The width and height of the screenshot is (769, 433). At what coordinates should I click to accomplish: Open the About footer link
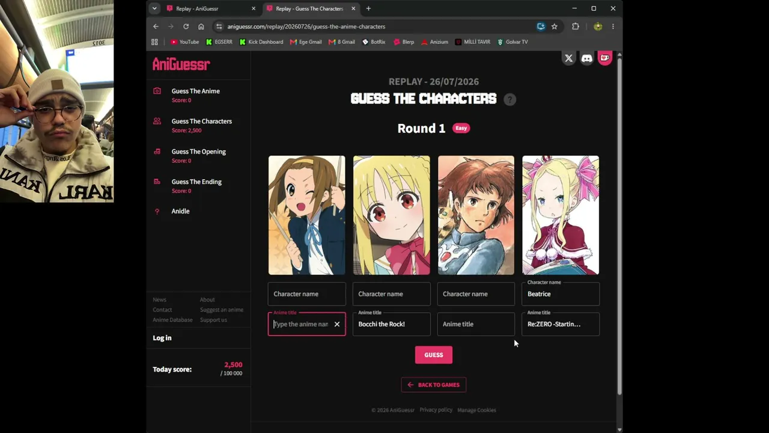[207, 299]
